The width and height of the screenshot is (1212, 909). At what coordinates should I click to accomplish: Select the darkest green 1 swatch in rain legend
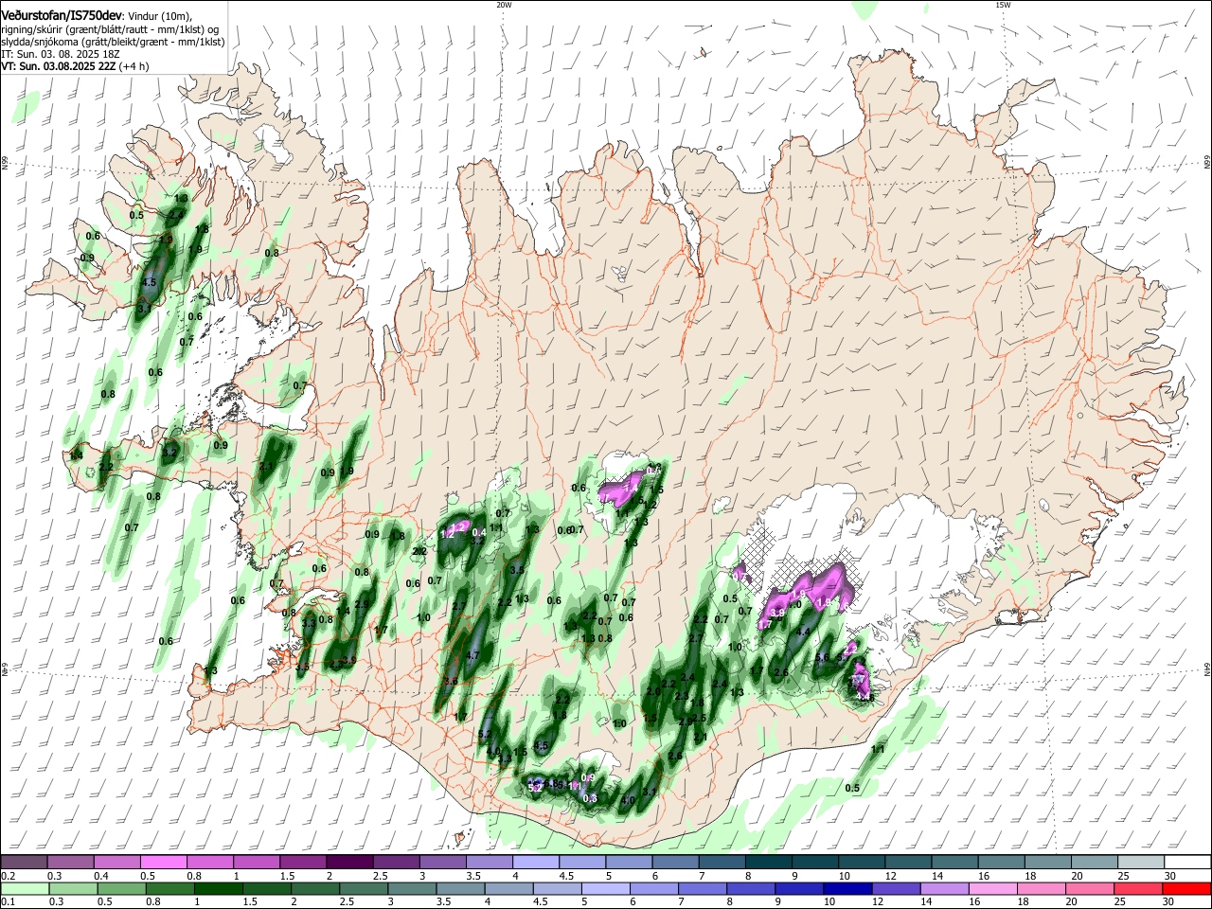[218, 888]
